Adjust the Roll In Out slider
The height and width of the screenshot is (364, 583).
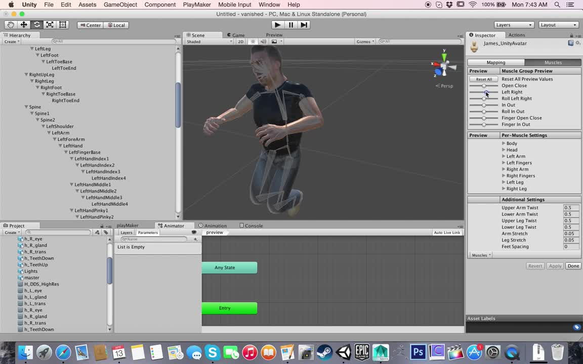click(x=484, y=111)
